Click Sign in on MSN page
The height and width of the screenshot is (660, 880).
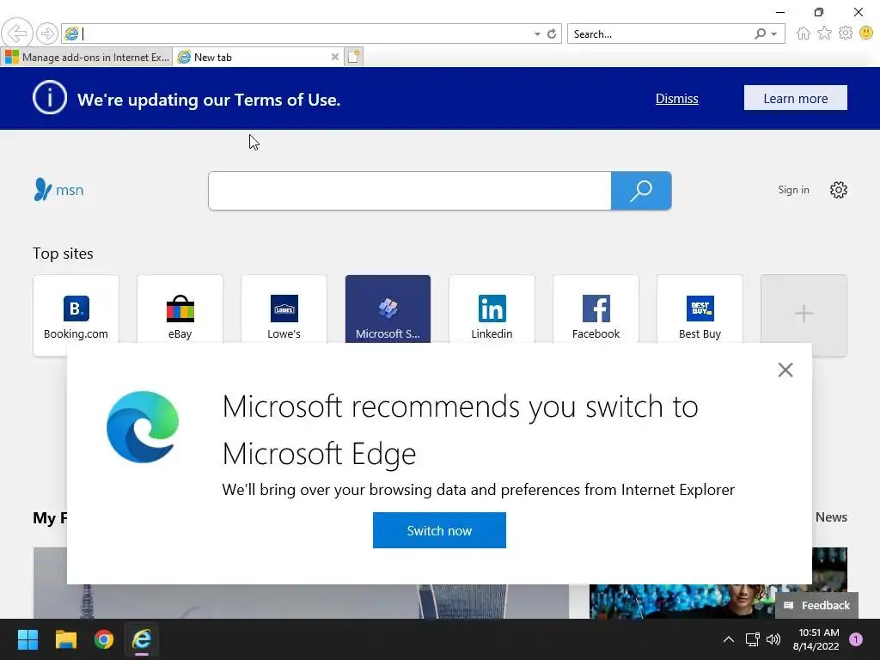pos(793,190)
